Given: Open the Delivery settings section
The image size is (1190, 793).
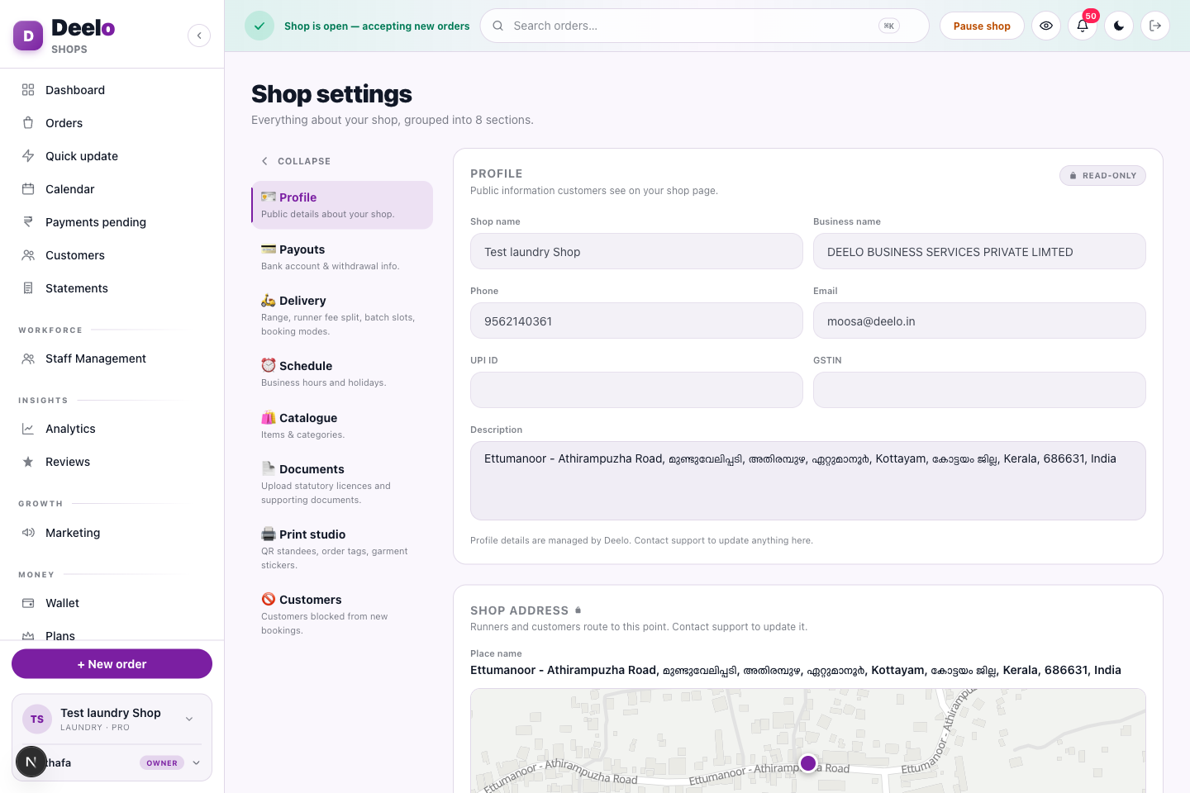Looking at the screenshot, I should point(342,315).
